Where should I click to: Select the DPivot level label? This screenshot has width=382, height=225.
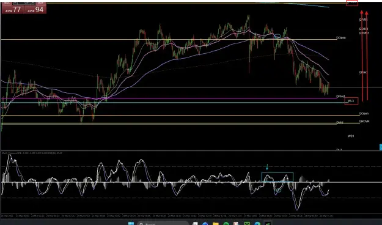(x=340, y=97)
